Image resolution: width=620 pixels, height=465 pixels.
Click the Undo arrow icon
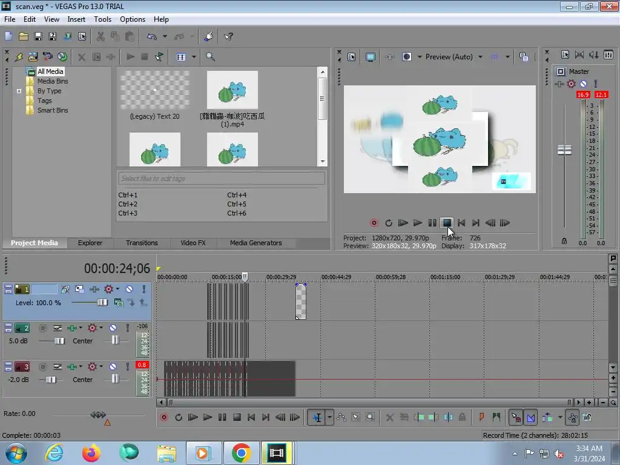152,36
